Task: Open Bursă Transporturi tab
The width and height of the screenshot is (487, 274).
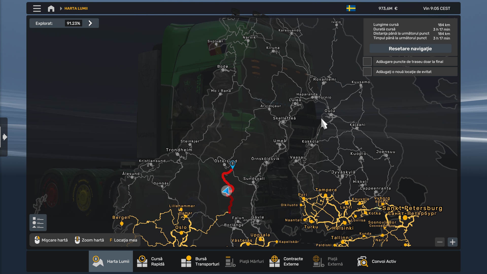Action: [x=200, y=261]
